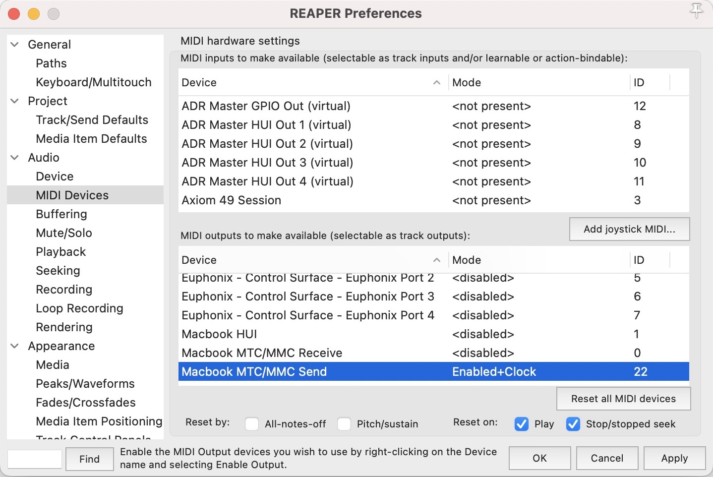Enable All-notes-off reset checkbox

(252, 424)
